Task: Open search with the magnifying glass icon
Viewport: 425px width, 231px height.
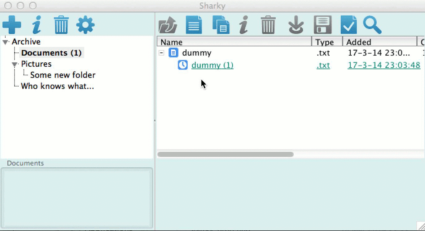Action: tap(372, 25)
